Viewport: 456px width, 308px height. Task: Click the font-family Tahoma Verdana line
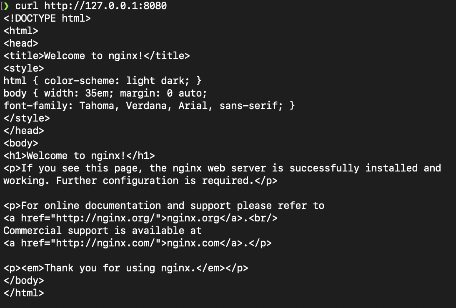149,106
